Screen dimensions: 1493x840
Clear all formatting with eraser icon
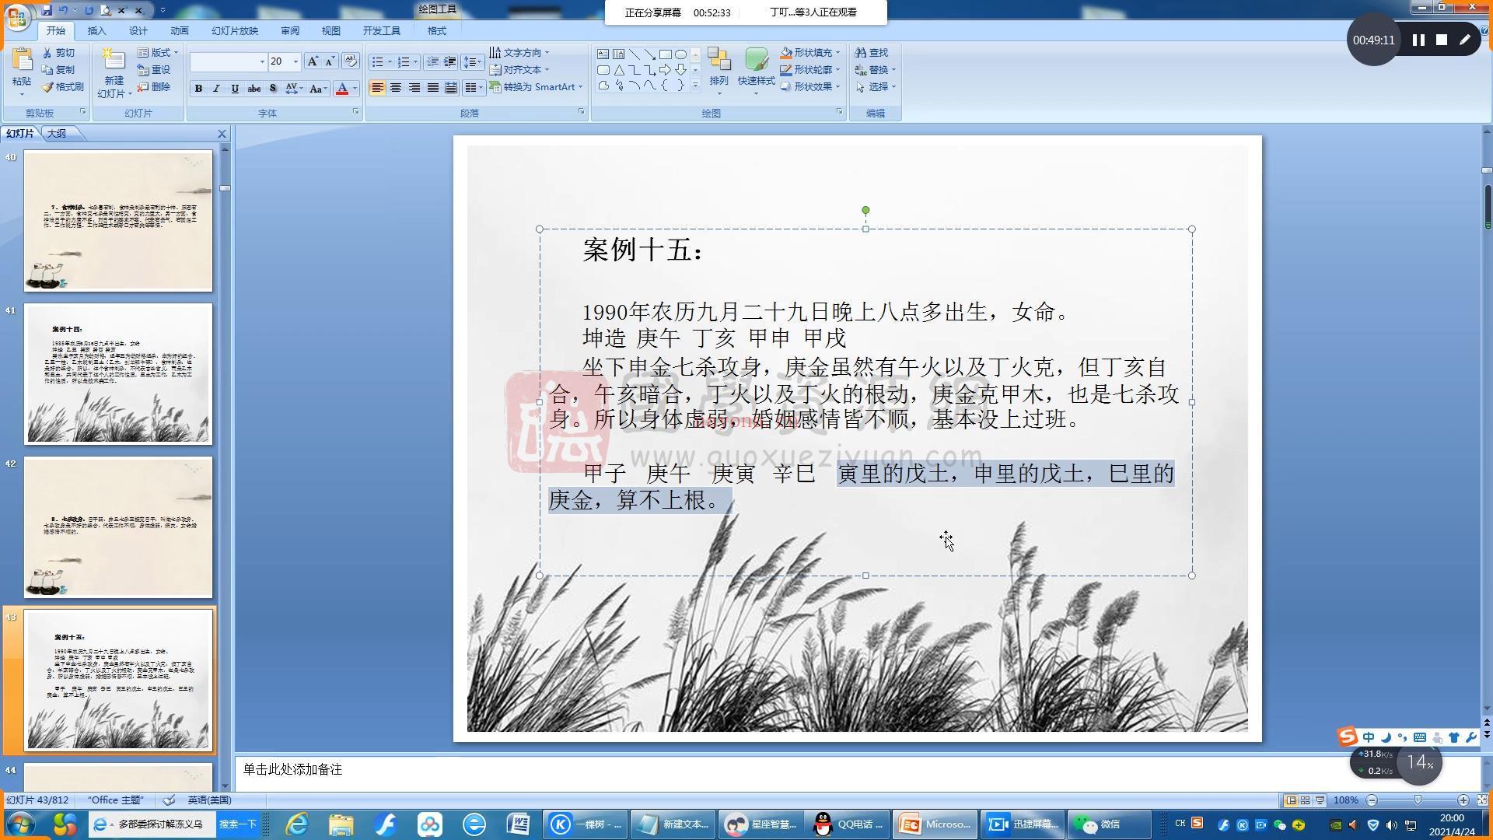pyautogui.click(x=350, y=61)
